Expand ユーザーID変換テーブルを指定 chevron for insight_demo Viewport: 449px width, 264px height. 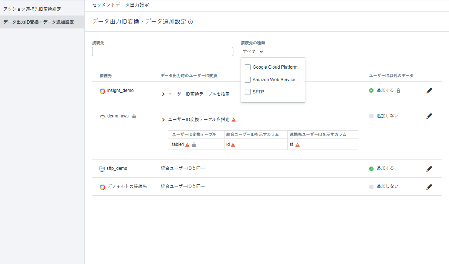(163, 94)
